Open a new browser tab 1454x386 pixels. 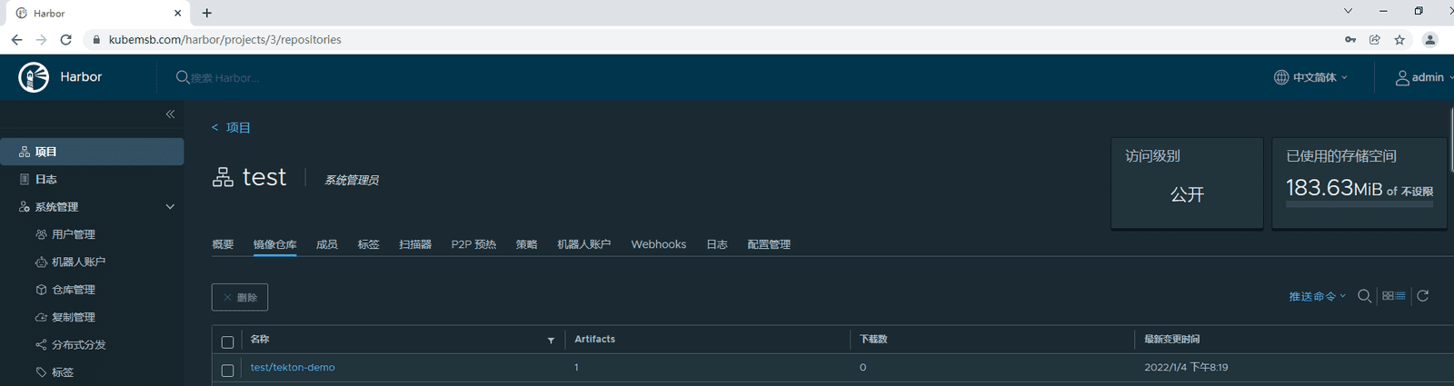(207, 13)
